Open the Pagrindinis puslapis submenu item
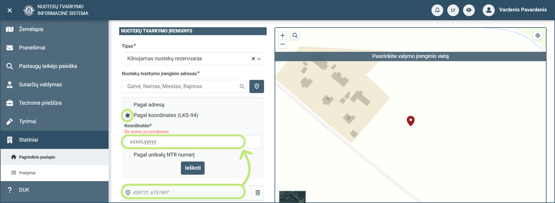555x203 pixels. [54, 157]
